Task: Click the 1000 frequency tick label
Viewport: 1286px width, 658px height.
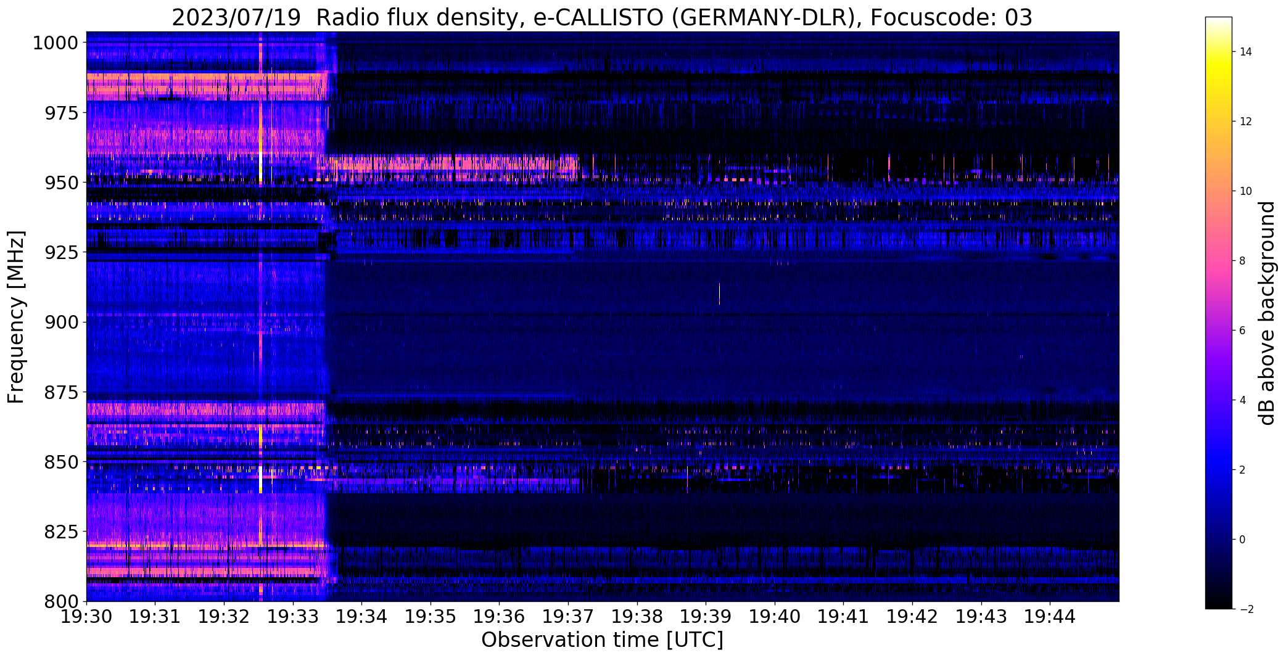Action: pos(56,43)
